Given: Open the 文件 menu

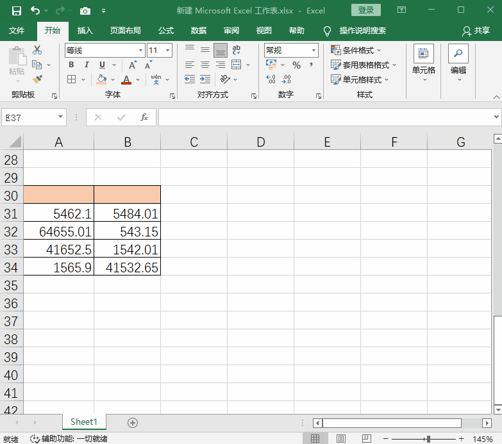Looking at the screenshot, I should (x=17, y=31).
